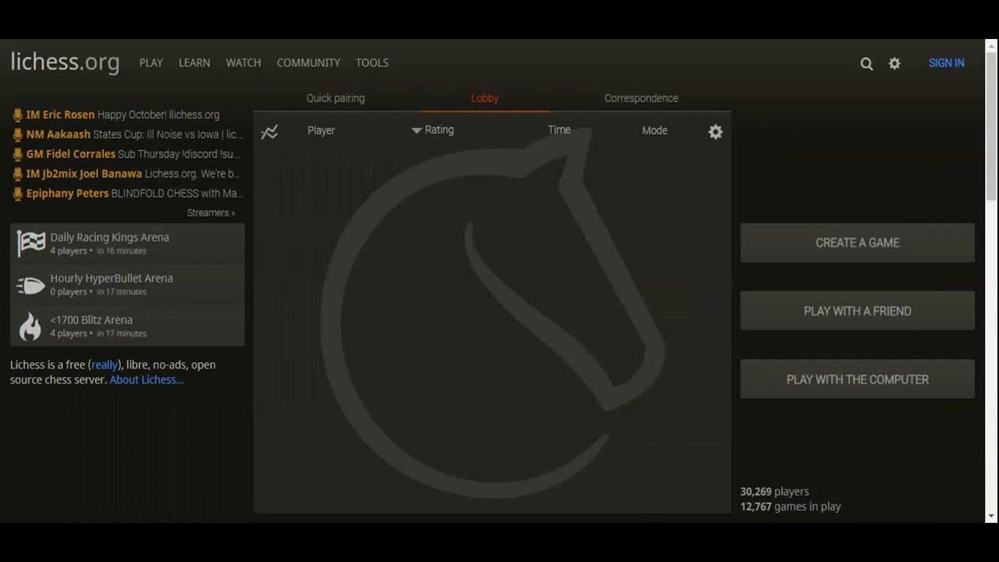The width and height of the screenshot is (999, 562).
Task: Open the WATCH menu
Action: coord(244,62)
